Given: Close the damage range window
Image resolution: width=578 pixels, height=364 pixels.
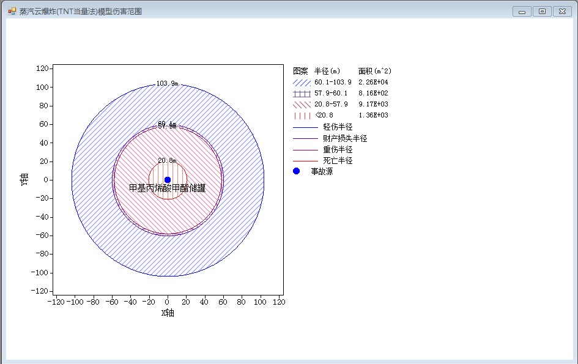Looking at the screenshot, I should 562,12.
